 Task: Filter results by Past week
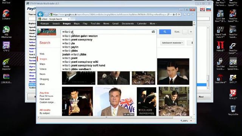click(45, 99)
